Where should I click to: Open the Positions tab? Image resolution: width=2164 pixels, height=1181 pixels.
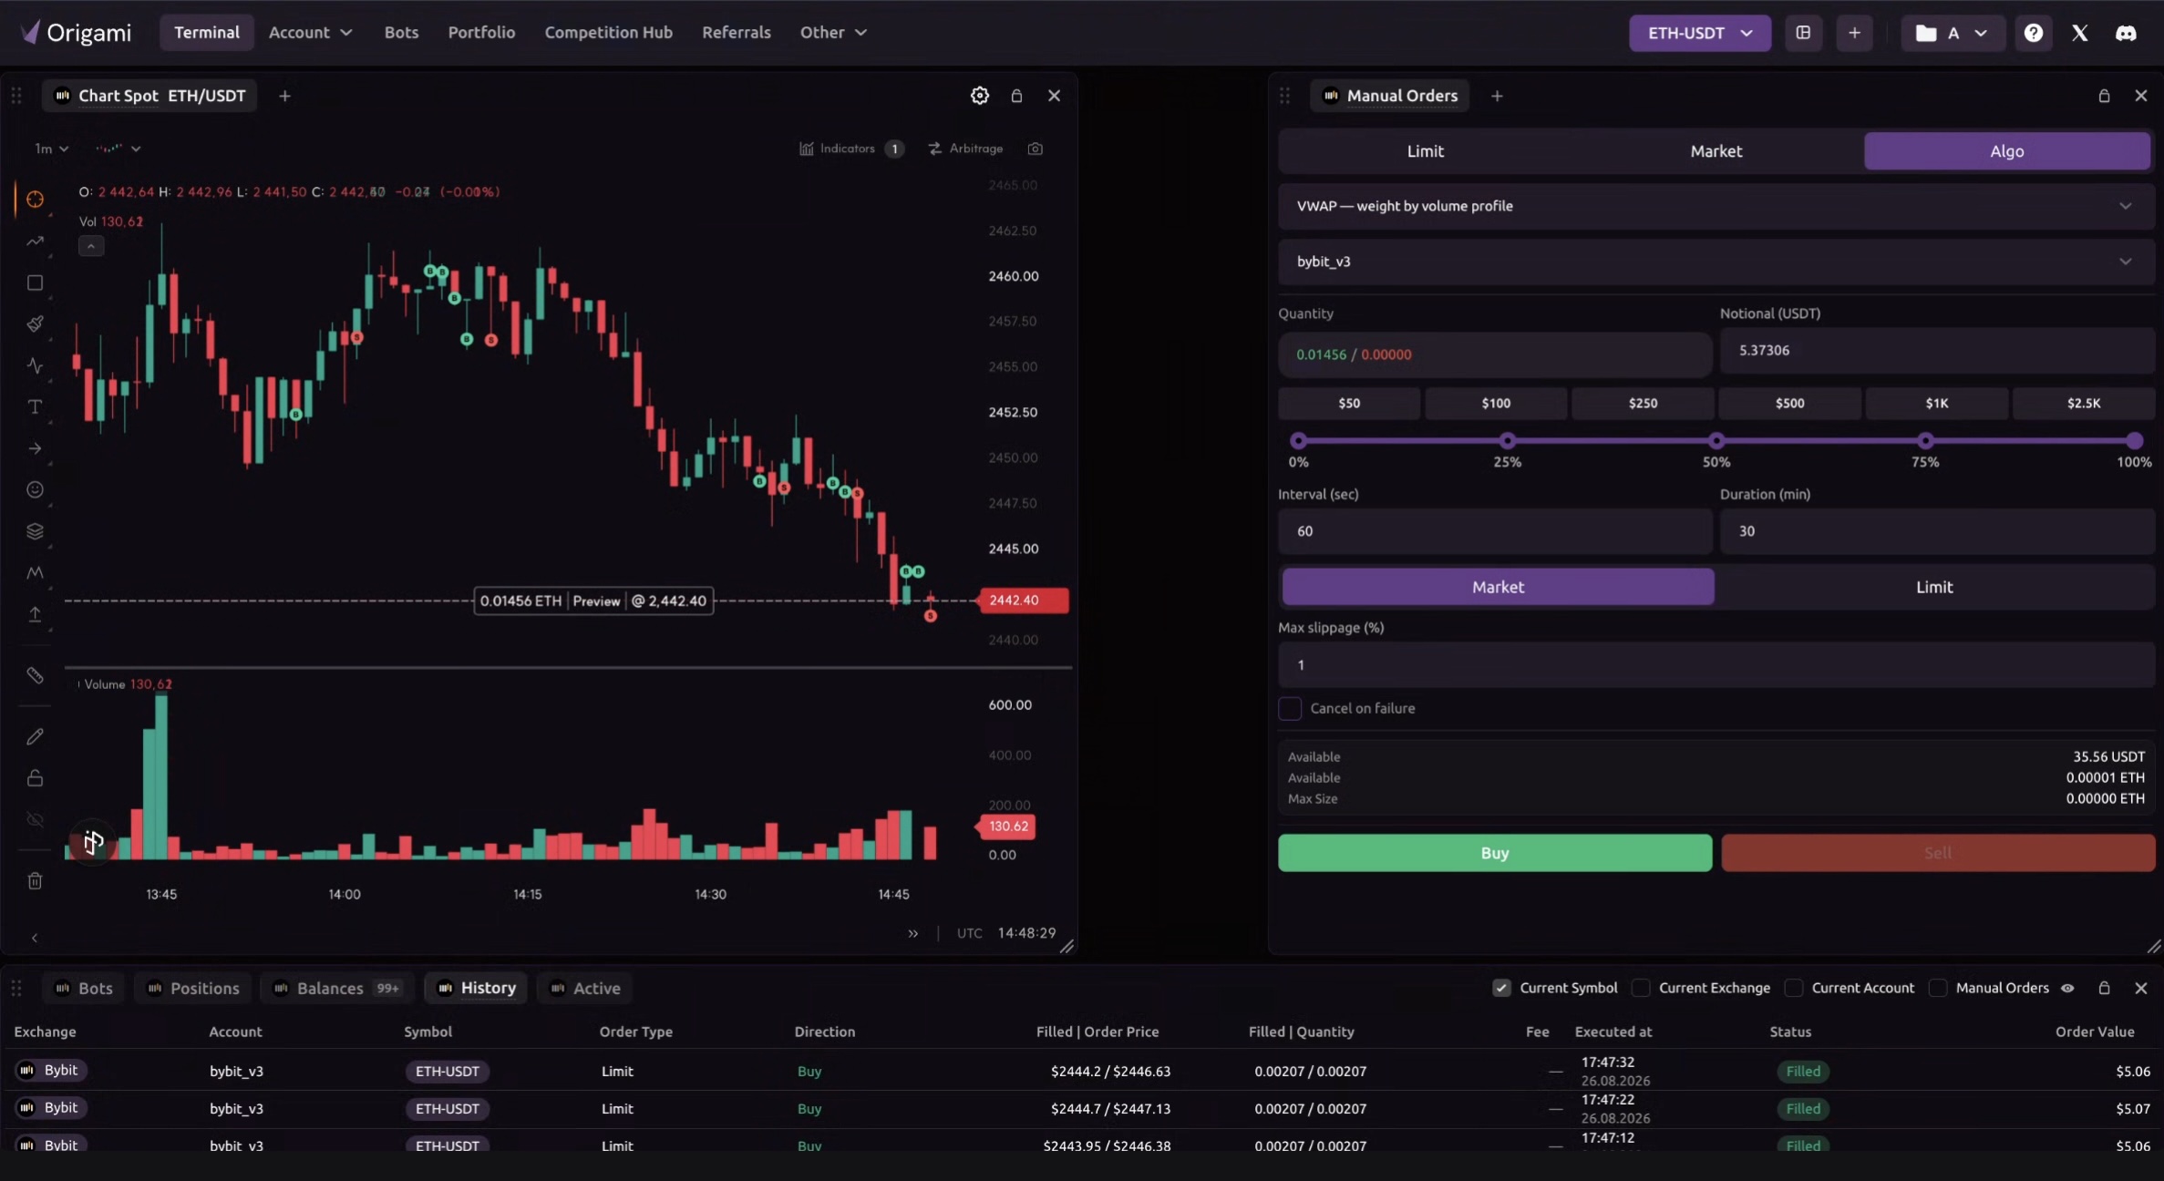coord(193,989)
